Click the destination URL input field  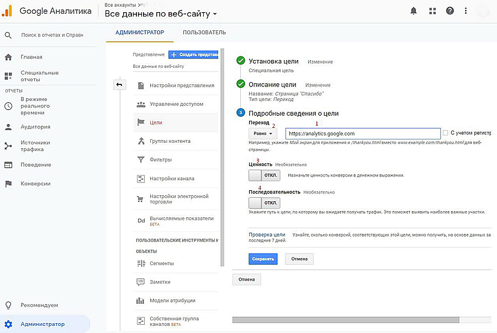click(363, 133)
